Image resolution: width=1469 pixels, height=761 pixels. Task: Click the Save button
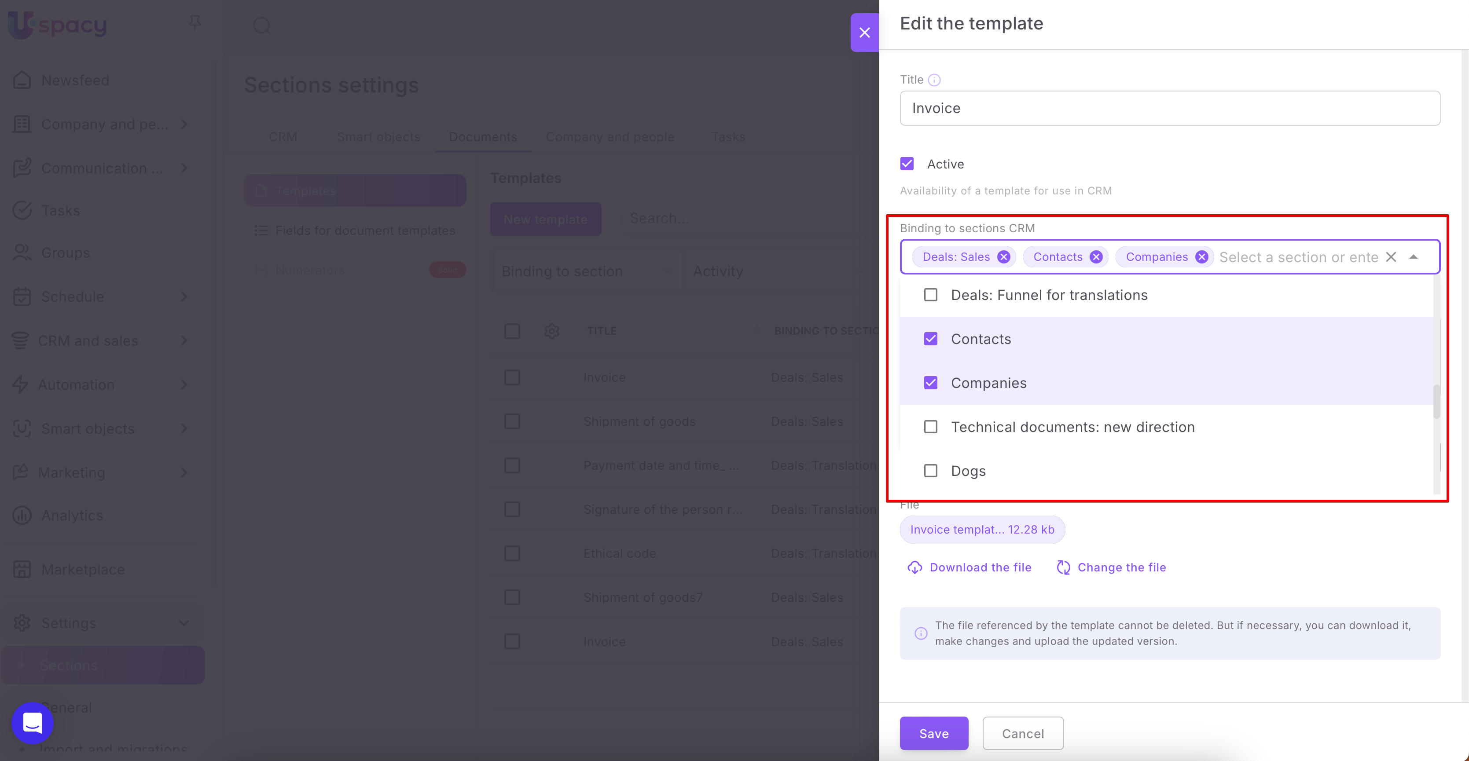[x=934, y=733]
